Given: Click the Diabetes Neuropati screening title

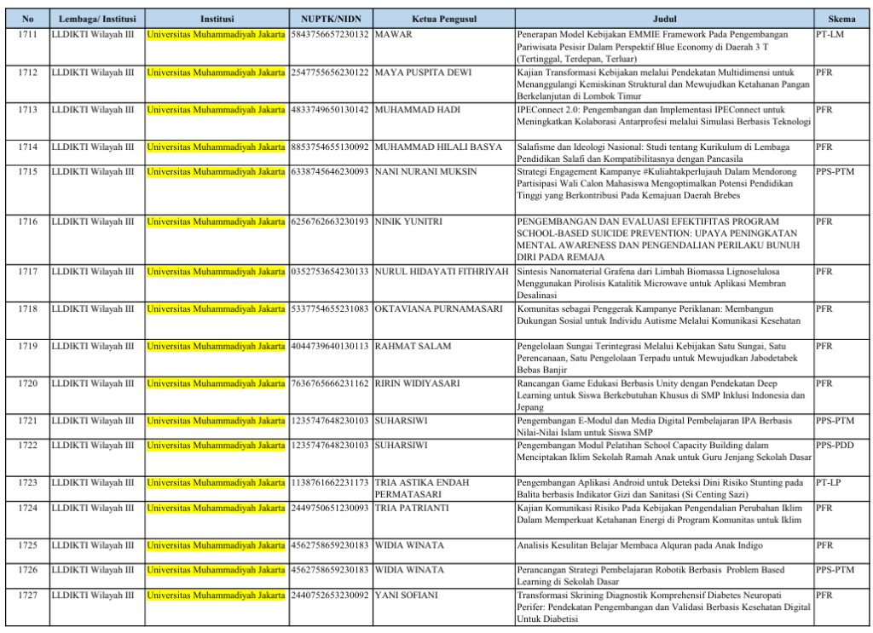Looking at the screenshot, I should pyautogui.click(x=663, y=607).
